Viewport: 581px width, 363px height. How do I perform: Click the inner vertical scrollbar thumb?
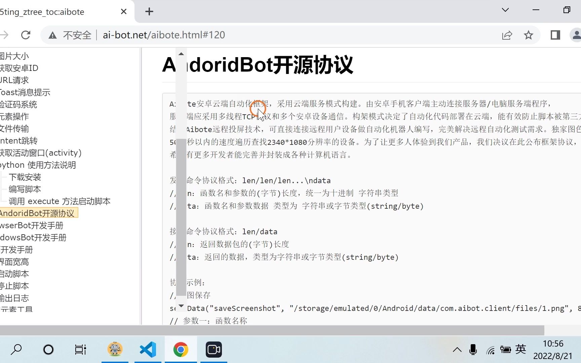click(x=181, y=217)
